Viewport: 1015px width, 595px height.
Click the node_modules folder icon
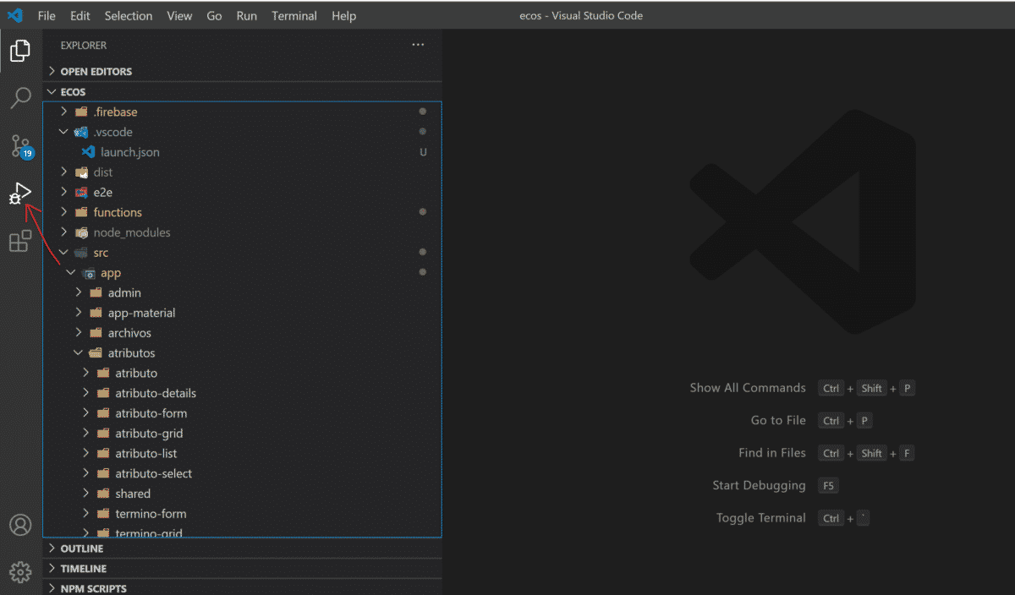pos(81,232)
